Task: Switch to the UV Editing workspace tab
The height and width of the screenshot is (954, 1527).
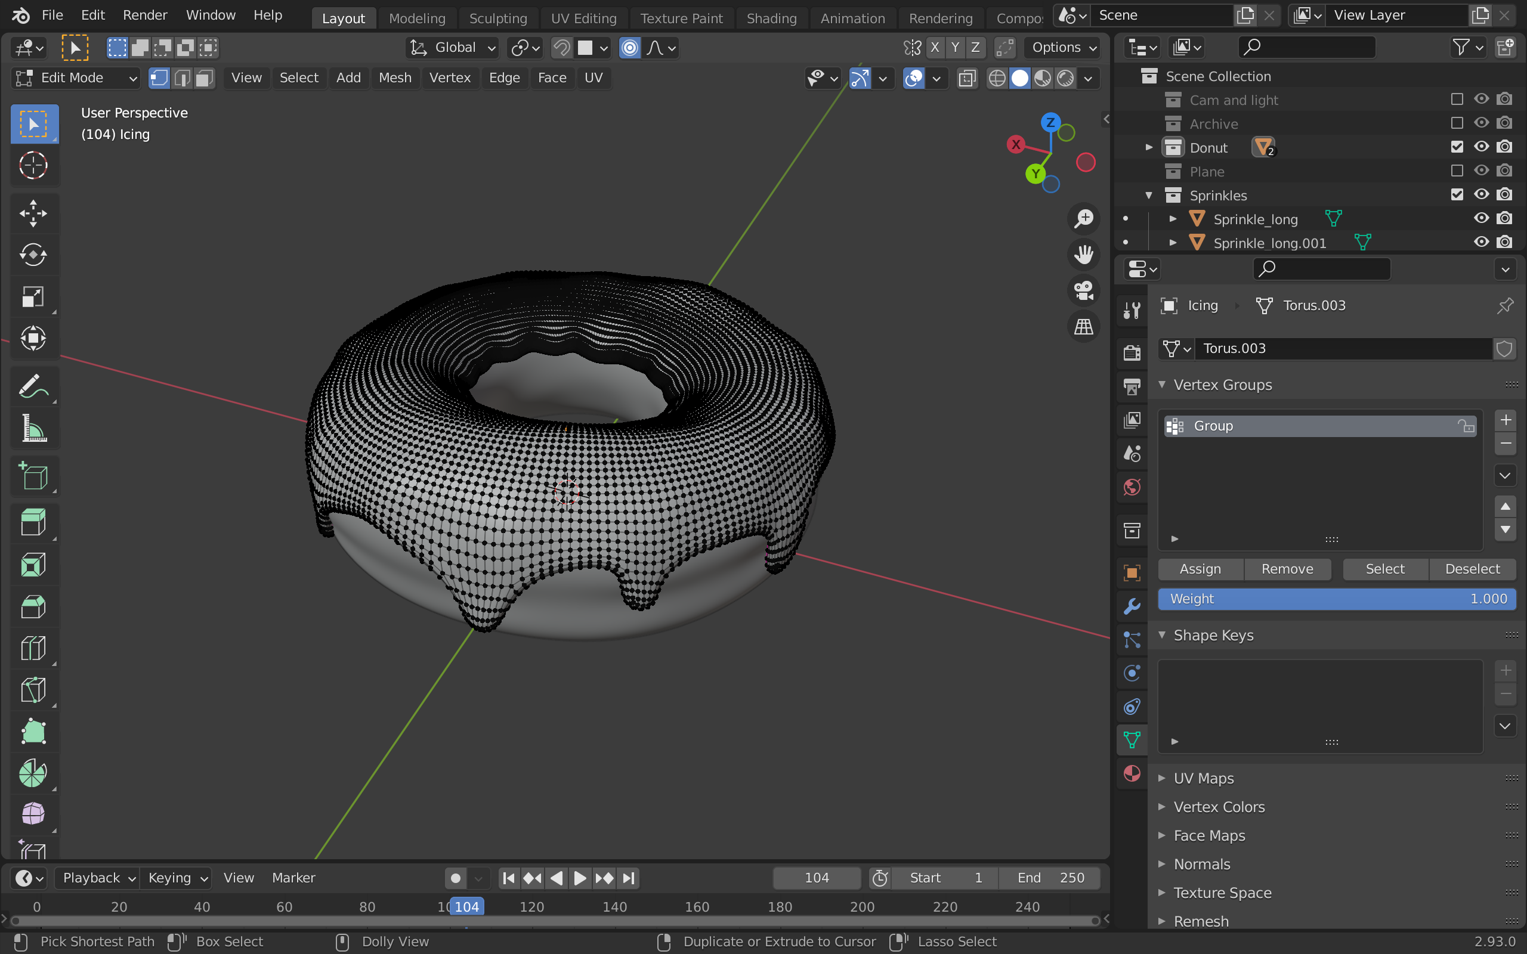Action: click(x=584, y=18)
